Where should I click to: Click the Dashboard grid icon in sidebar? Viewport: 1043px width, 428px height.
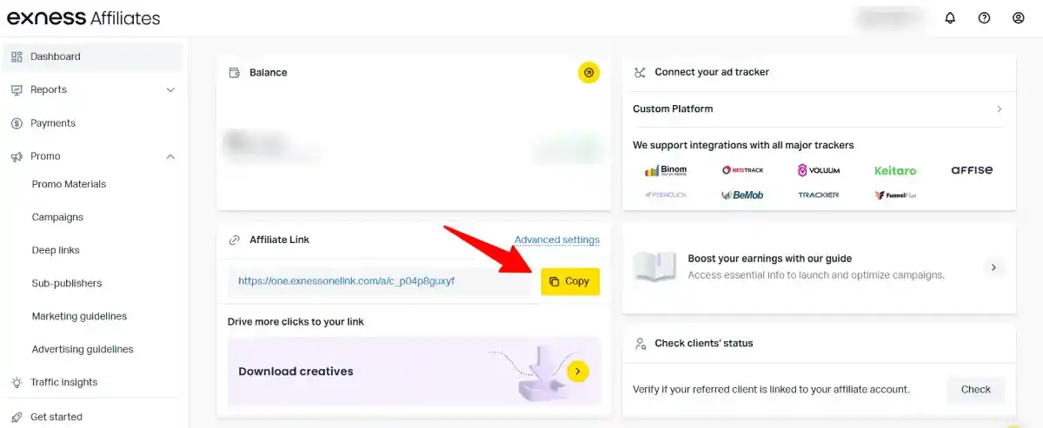[x=17, y=56]
